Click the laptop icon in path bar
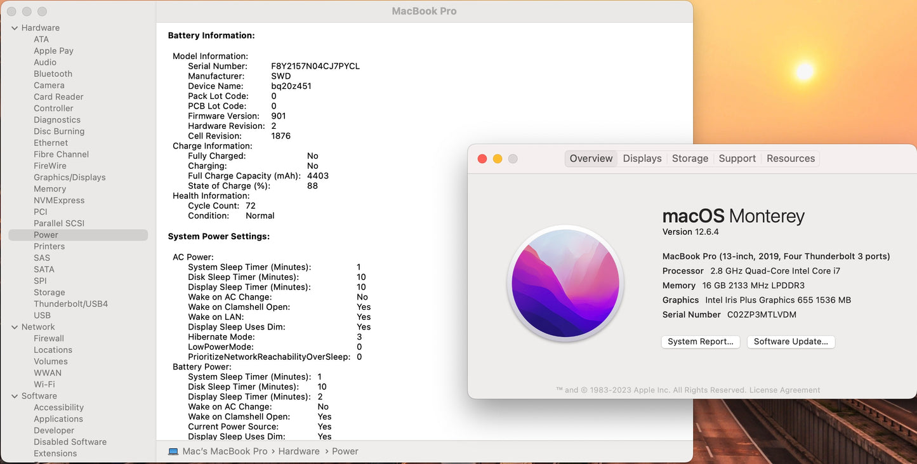Screen dimensions: 917x464 click(x=173, y=451)
